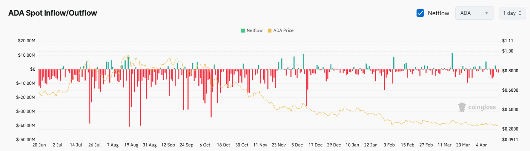Click the $-30.00M axis value
This screenshot has height=151, width=530.
[x=25, y=111]
